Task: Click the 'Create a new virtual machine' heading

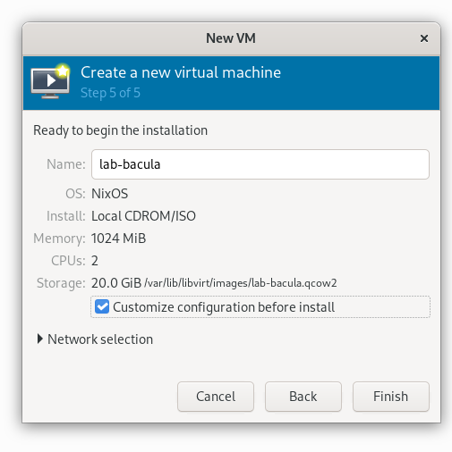Action: click(181, 72)
